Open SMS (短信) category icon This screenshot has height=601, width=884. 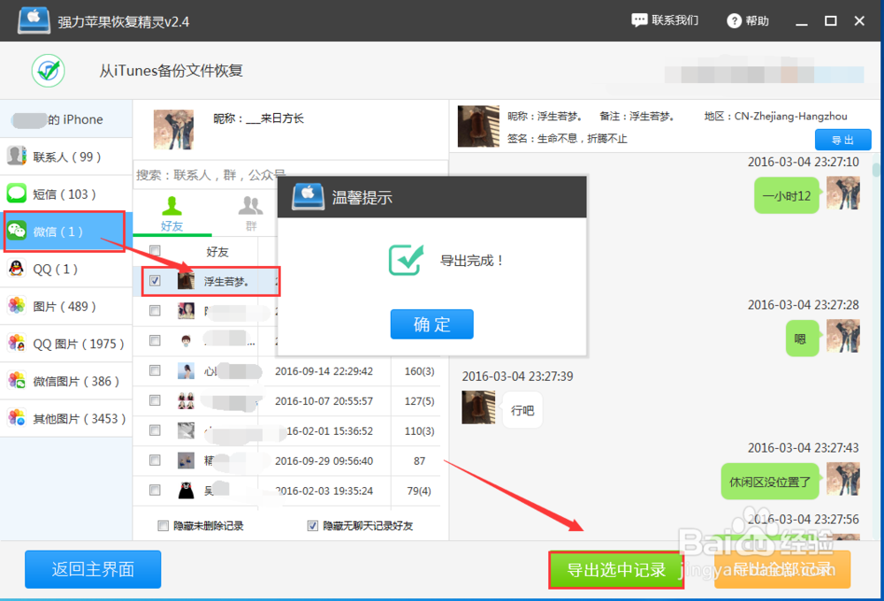coord(16,194)
